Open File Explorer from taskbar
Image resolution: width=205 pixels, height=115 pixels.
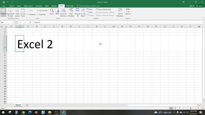(x=50, y=112)
